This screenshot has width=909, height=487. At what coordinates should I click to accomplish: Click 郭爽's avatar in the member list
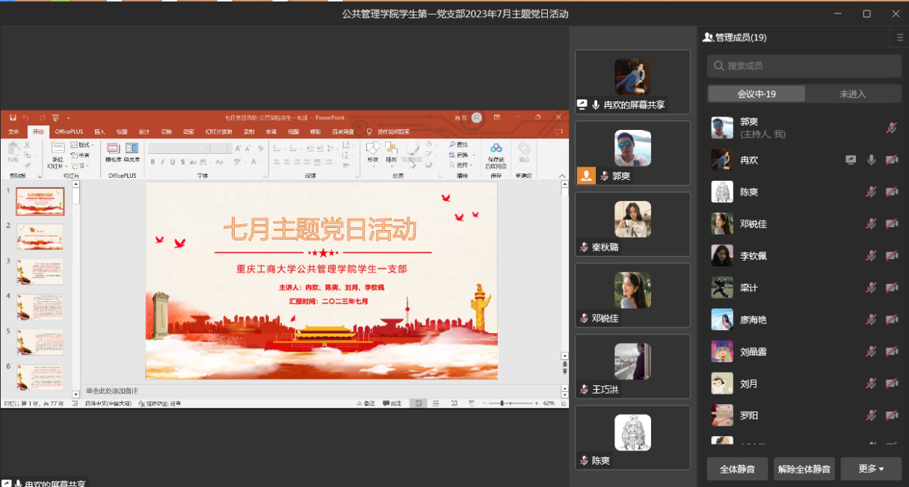click(x=722, y=128)
